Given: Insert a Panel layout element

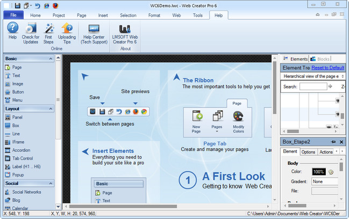Looking at the screenshot, I should point(14,117).
